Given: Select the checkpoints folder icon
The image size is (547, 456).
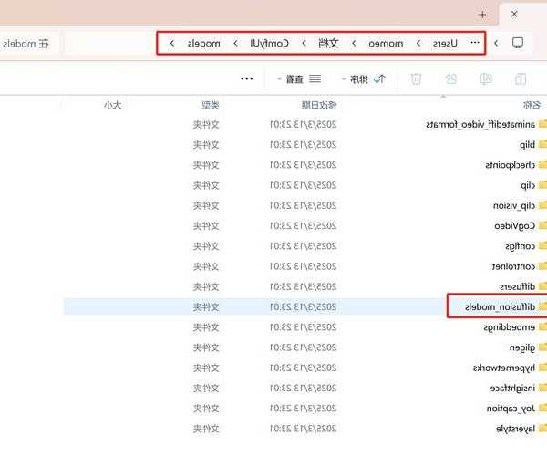Looking at the screenshot, I should [542, 165].
